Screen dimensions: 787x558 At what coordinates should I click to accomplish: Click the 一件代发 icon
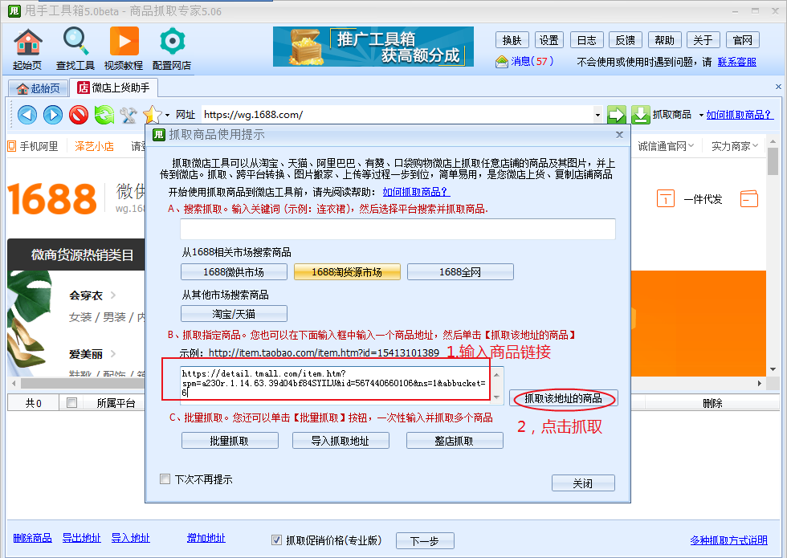click(x=666, y=199)
